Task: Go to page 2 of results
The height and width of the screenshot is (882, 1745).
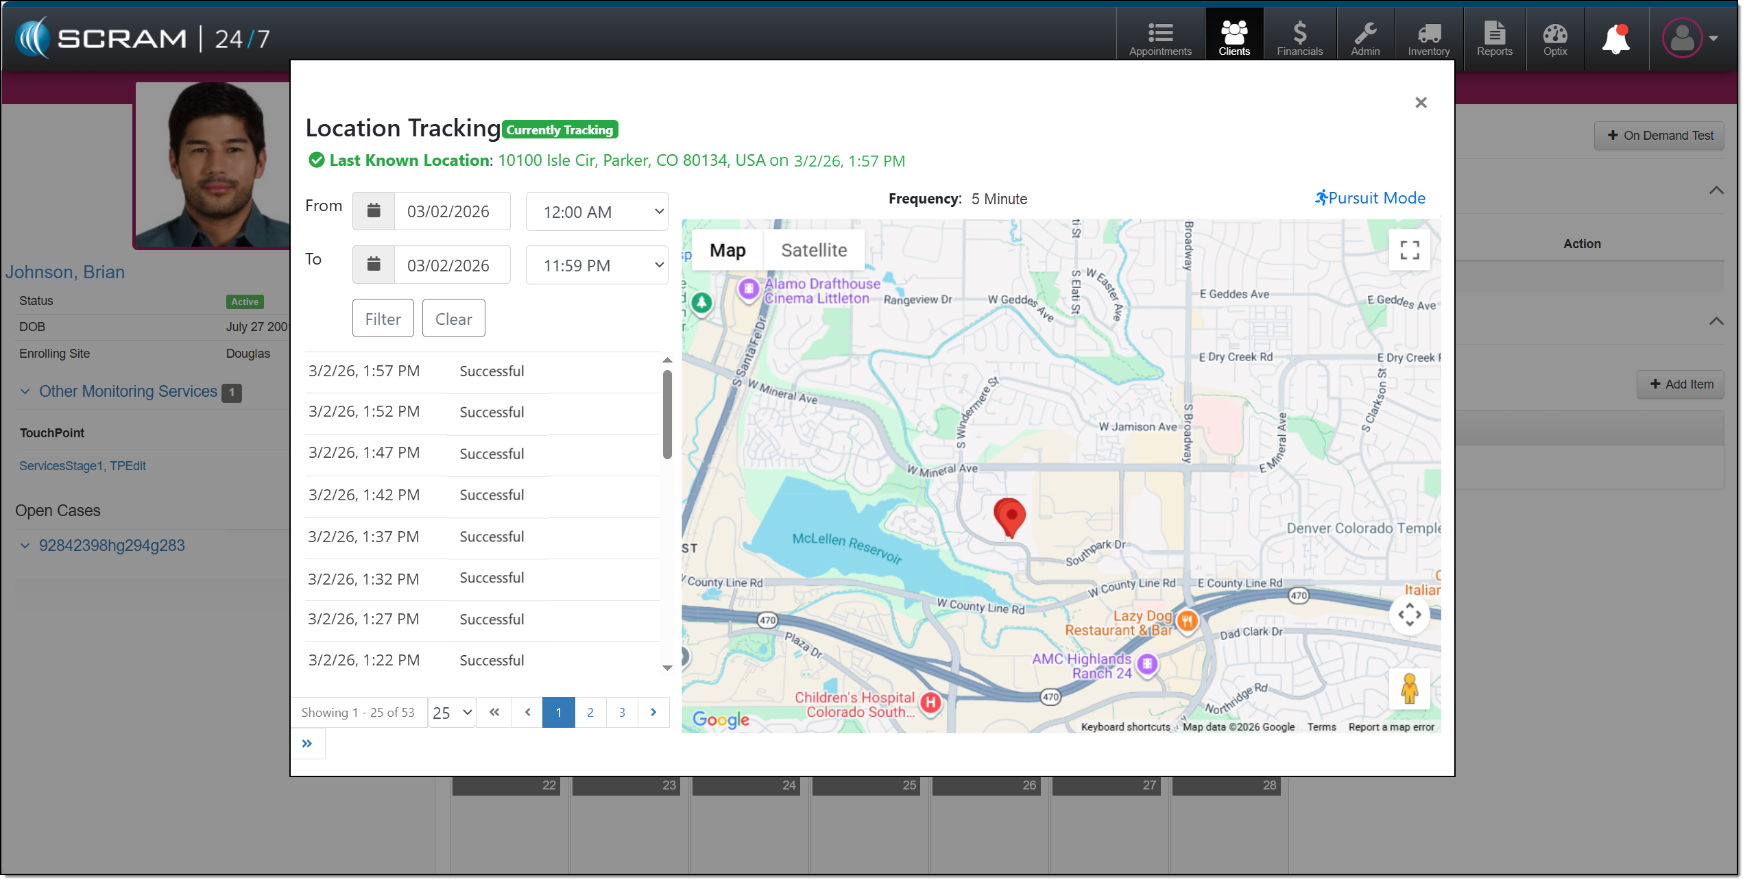Action: (x=591, y=713)
